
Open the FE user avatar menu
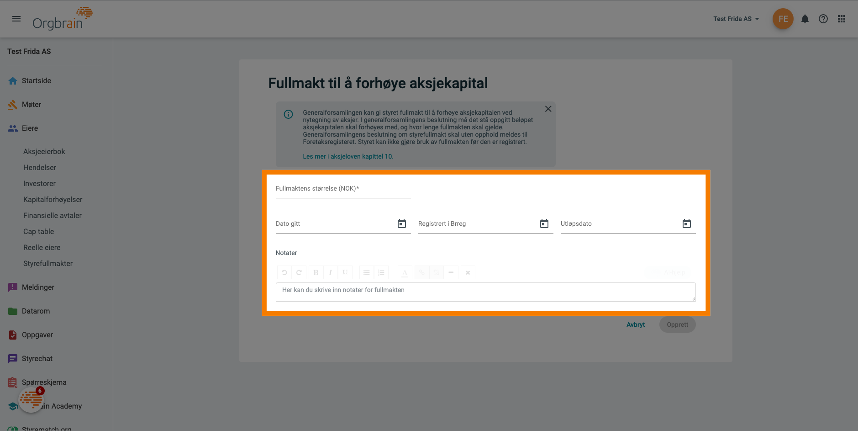(783, 19)
